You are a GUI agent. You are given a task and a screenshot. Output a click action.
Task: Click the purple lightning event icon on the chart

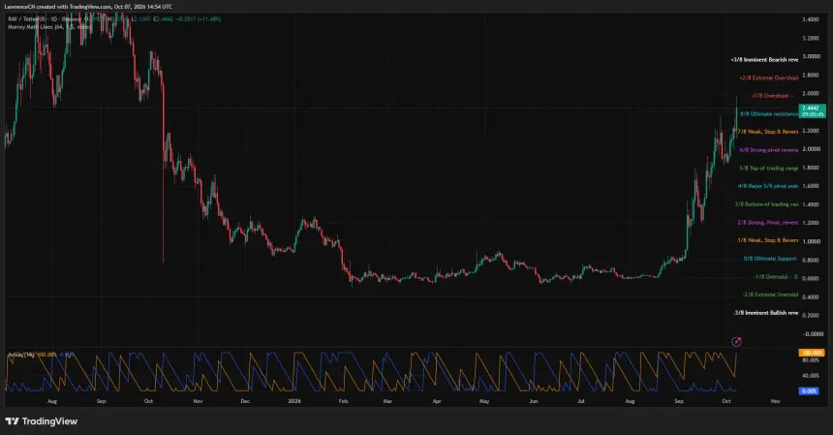pyautogui.click(x=736, y=342)
